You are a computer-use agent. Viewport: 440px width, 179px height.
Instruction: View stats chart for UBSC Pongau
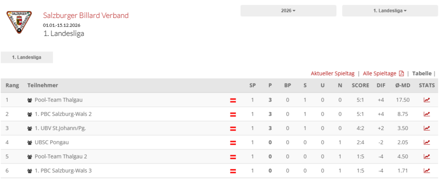coord(426,142)
